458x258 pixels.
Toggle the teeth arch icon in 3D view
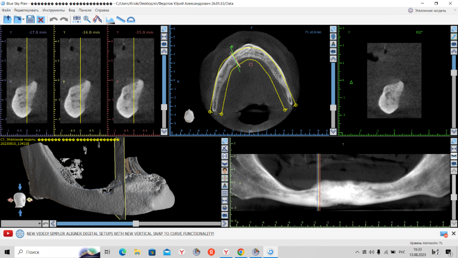tap(224, 163)
